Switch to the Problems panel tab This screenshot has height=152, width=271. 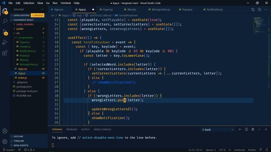[x=72, y=130]
